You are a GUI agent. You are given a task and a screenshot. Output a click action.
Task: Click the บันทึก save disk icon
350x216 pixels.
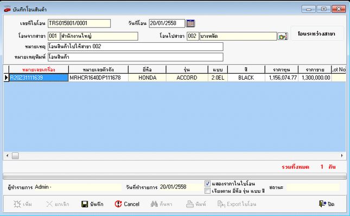(x=85, y=204)
